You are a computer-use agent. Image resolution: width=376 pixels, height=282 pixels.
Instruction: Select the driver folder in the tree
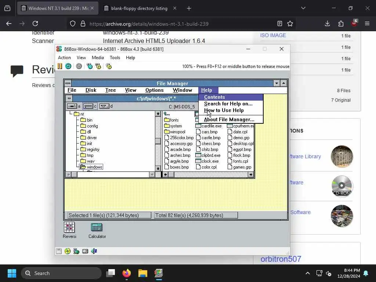89,138
